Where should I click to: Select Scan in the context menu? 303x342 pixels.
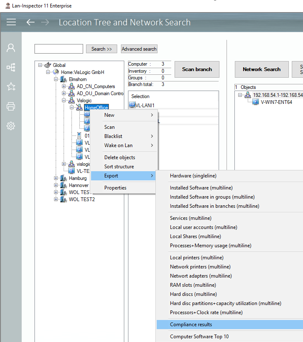pyautogui.click(x=109, y=127)
